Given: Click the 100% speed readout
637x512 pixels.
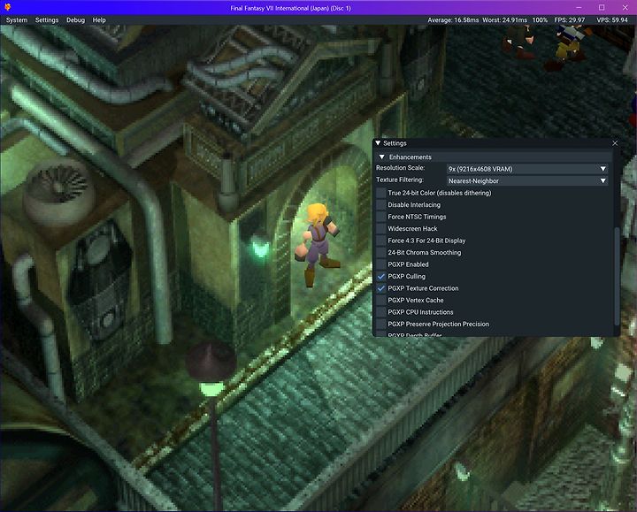Looking at the screenshot, I should pos(540,19).
